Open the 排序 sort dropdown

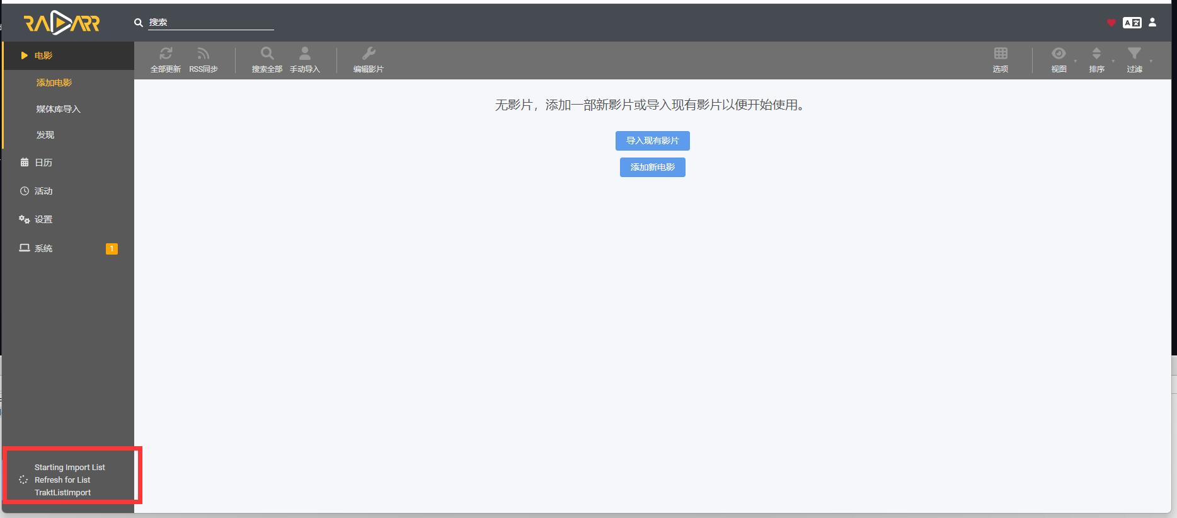click(x=1097, y=60)
